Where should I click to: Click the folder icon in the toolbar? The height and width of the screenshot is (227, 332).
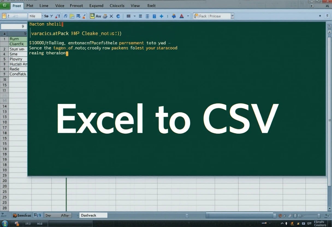coord(72,16)
